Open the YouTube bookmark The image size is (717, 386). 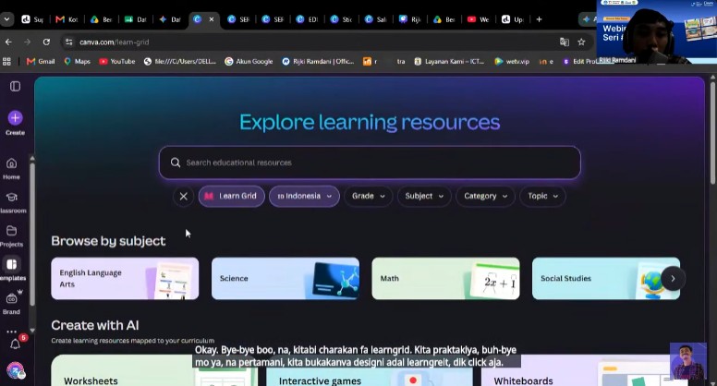tap(117, 61)
